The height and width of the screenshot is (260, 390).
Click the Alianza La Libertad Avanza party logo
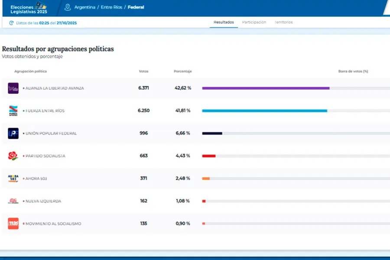[x=13, y=88]
